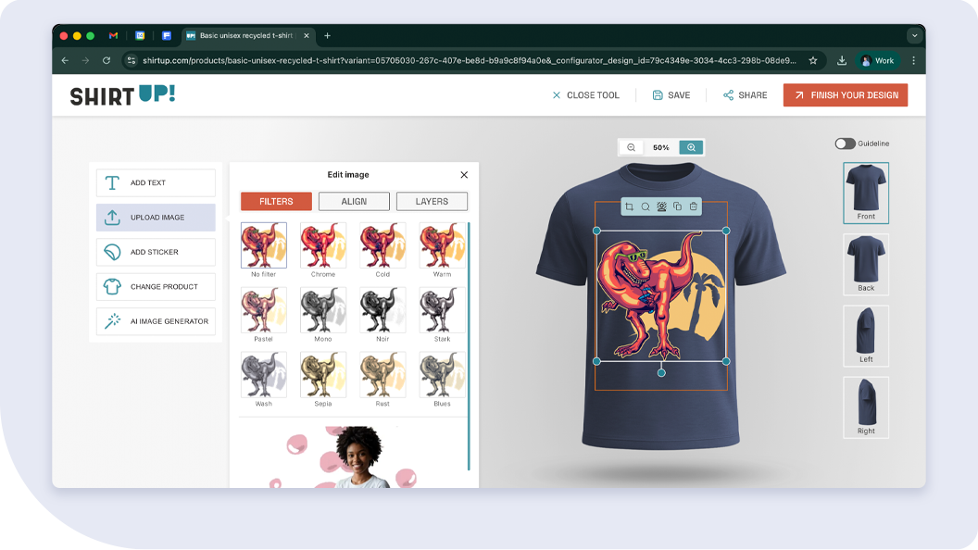Apply the Chrome filter

point(323,245)
